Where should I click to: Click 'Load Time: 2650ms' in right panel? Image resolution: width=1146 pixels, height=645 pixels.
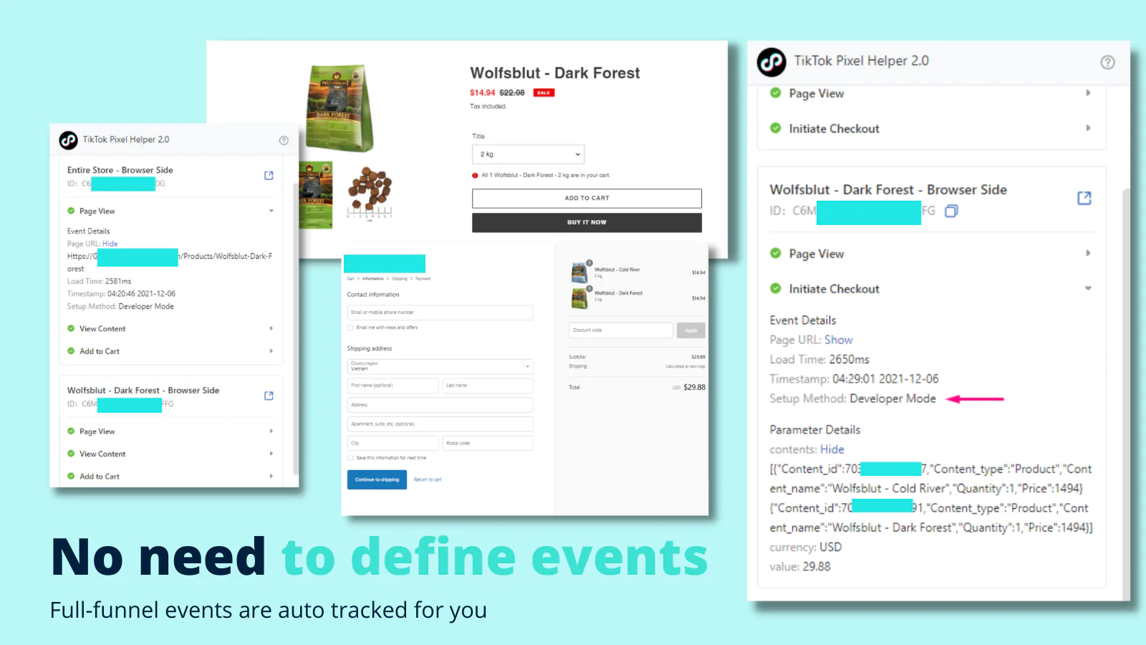[819, 360]
